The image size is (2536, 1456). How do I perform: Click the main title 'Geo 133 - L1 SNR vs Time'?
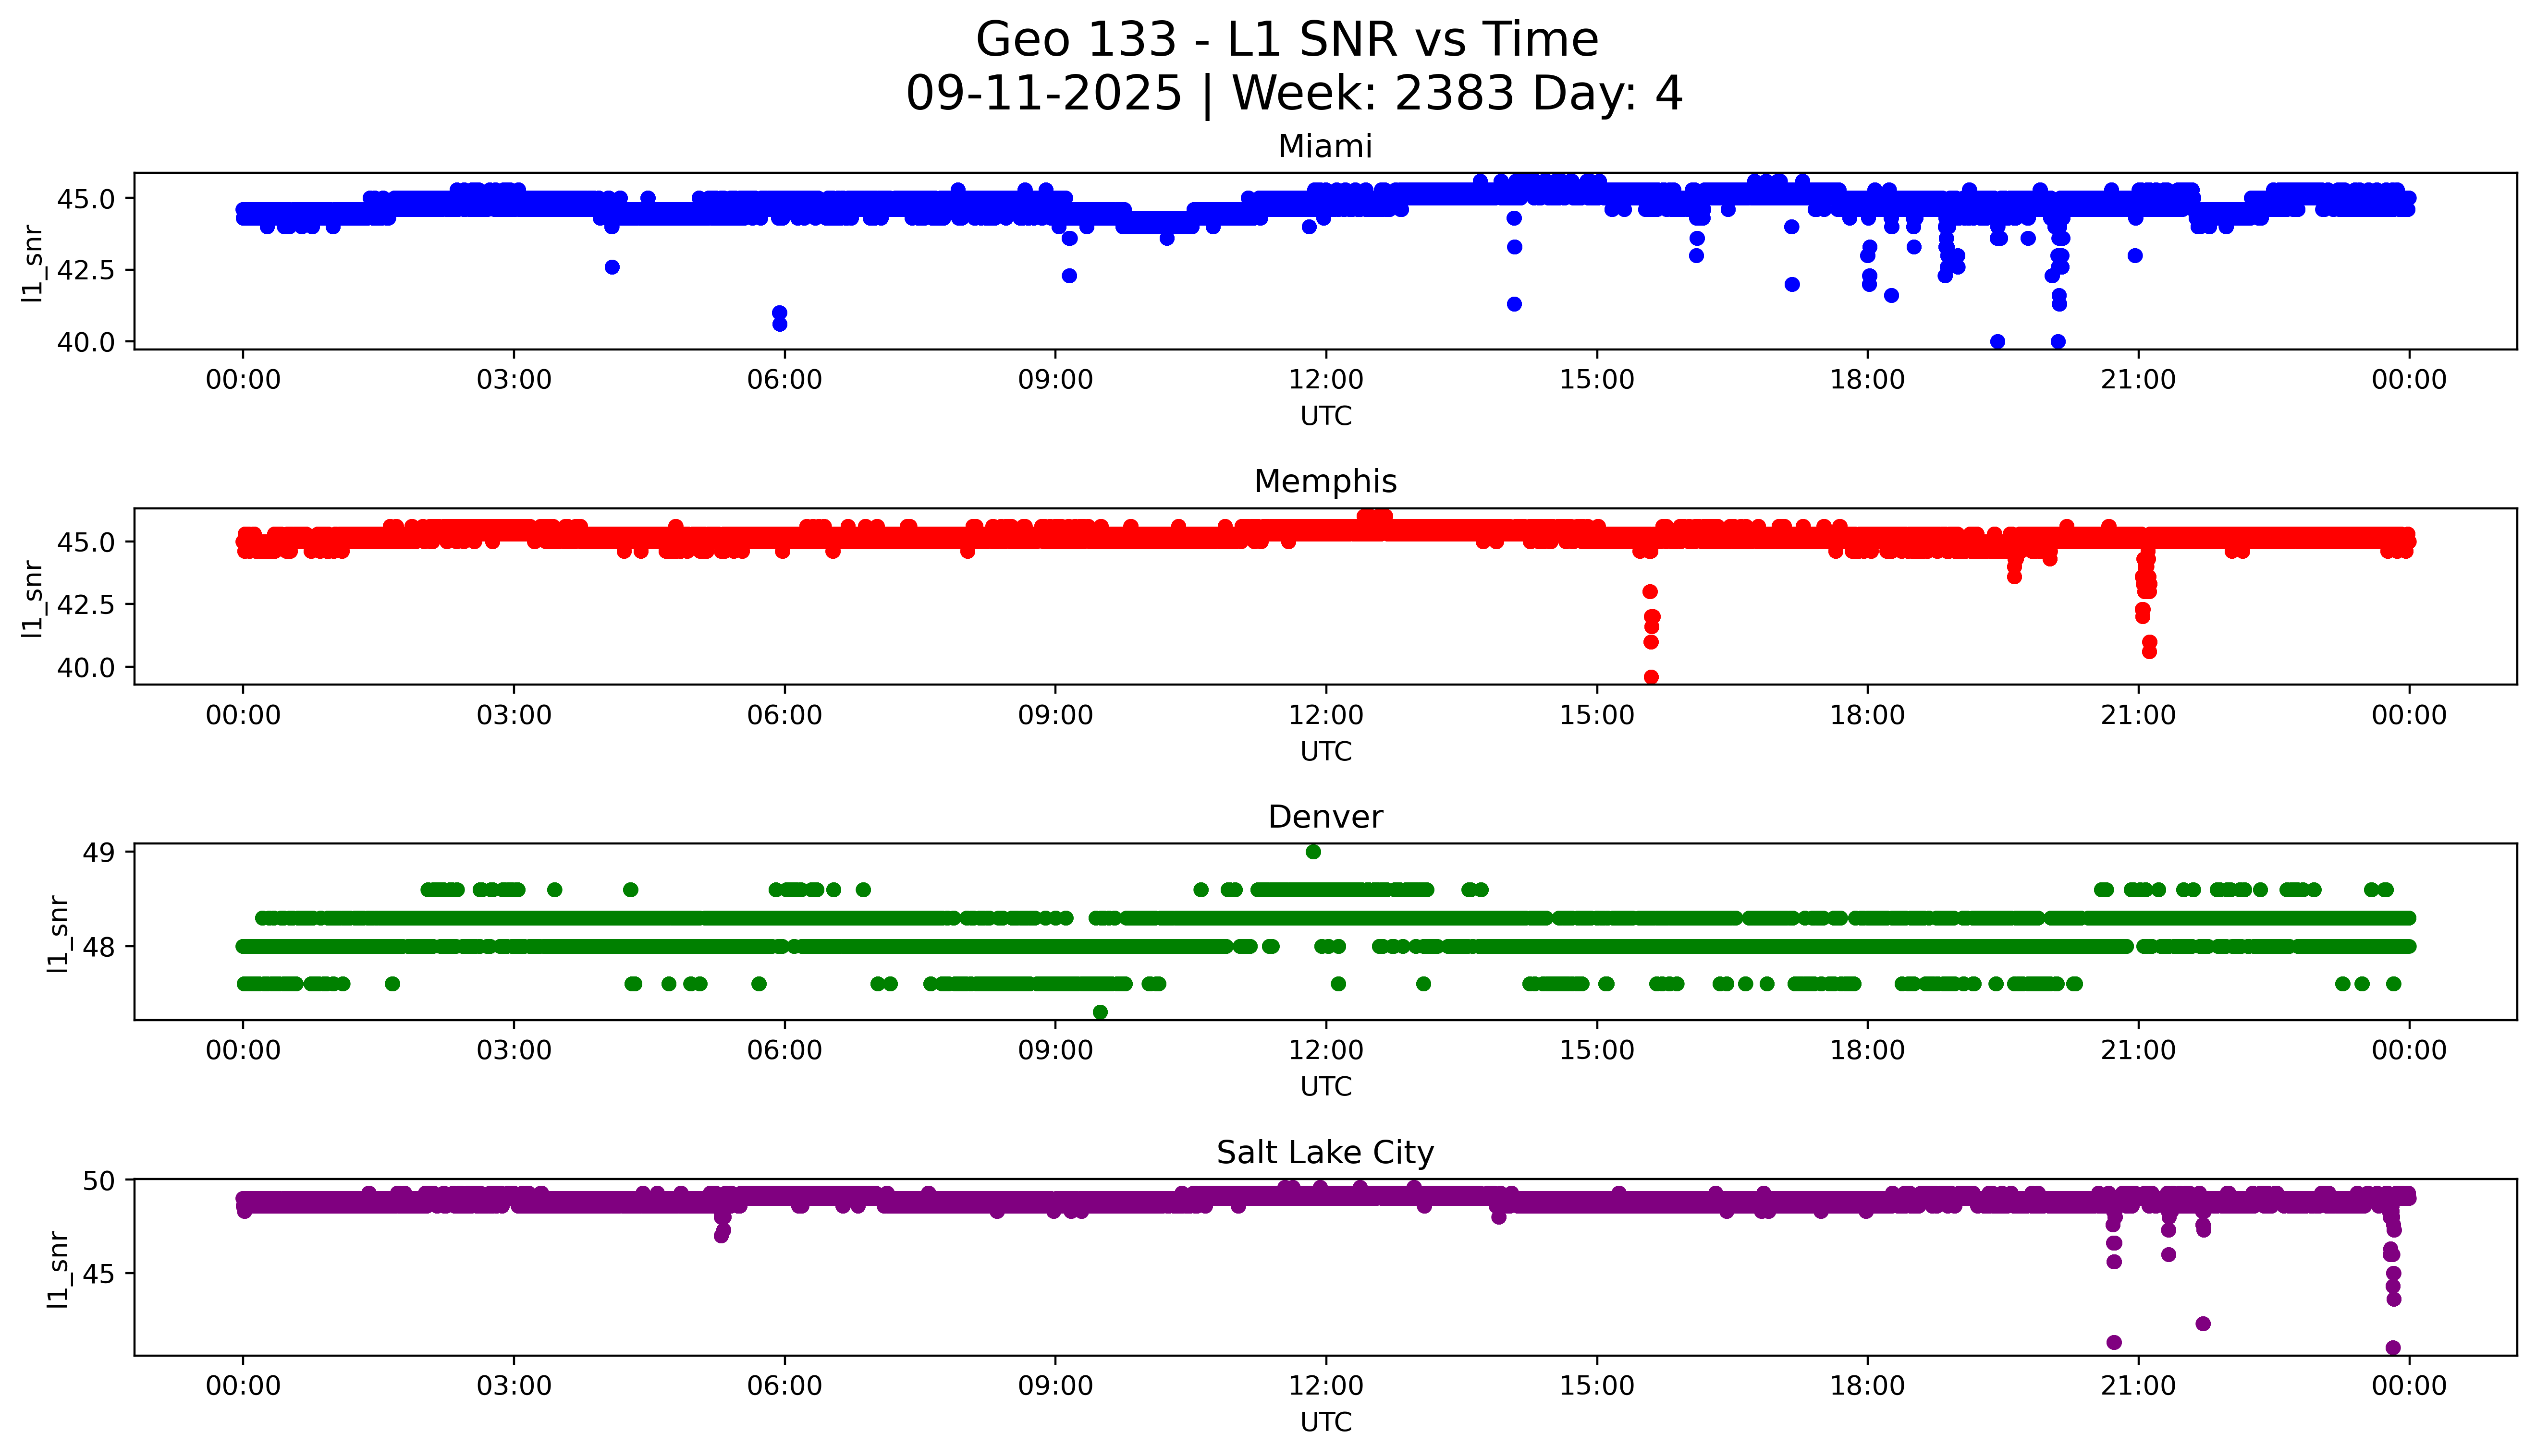(x=1286, y=40)
